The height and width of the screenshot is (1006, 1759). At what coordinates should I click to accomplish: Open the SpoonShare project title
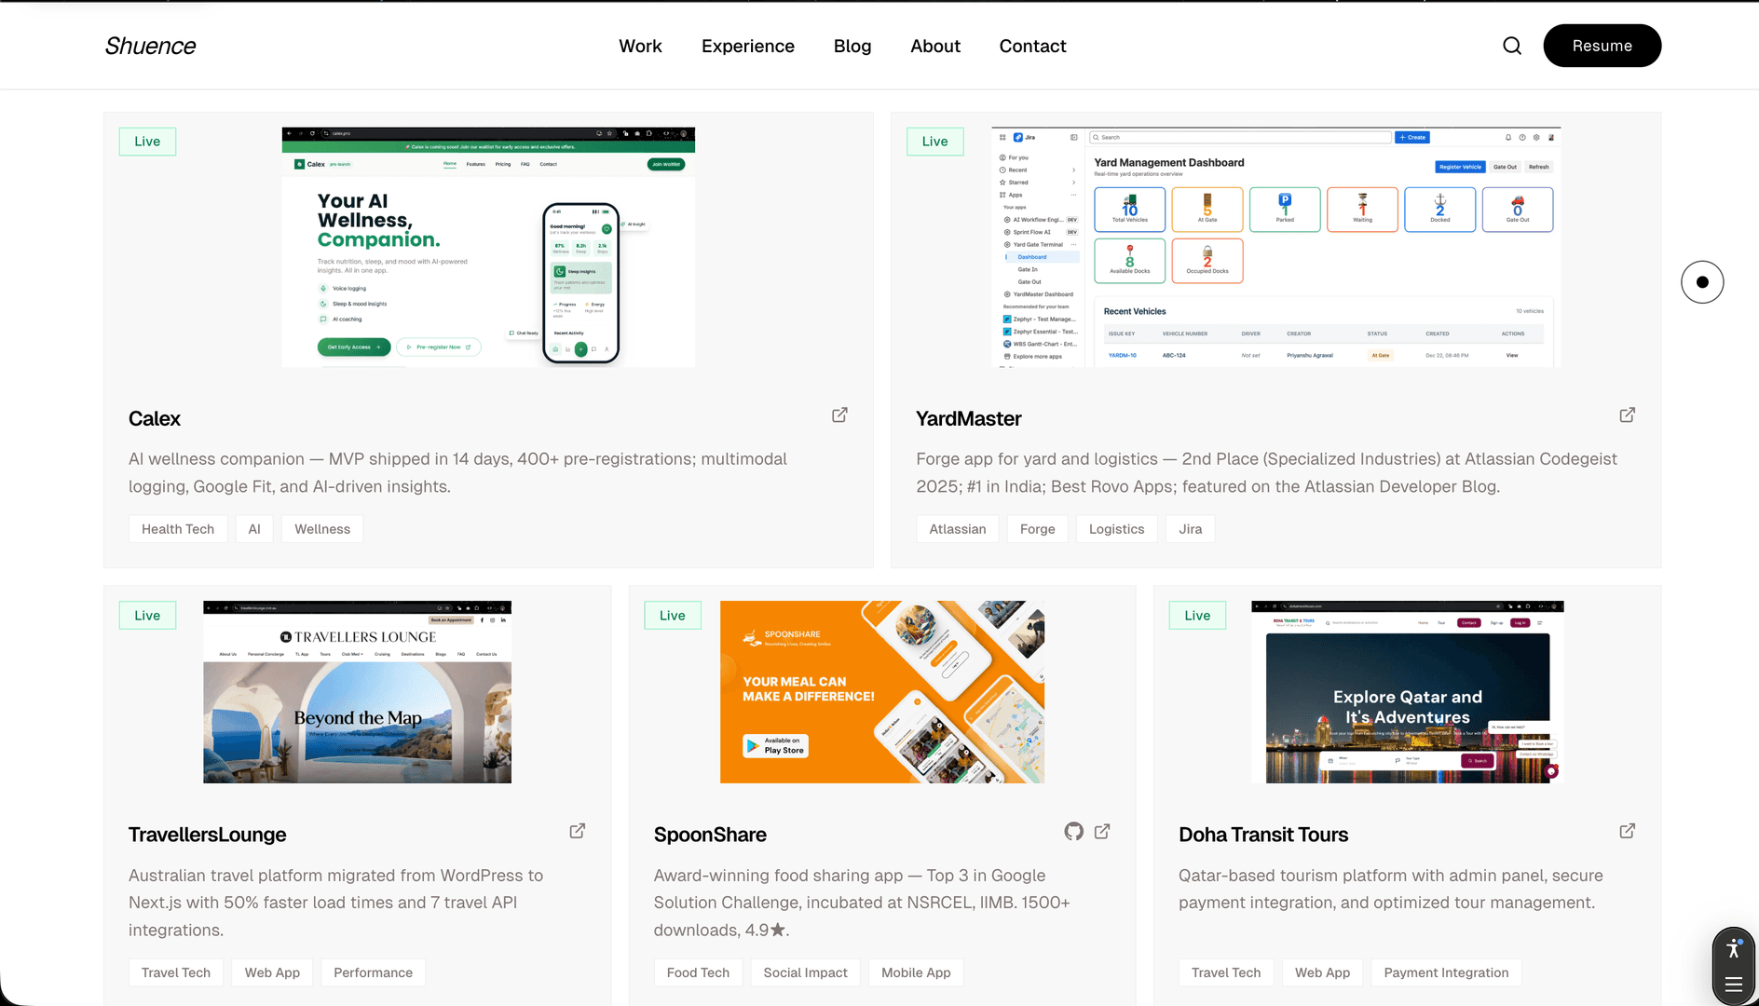click(x=710, y=835)
